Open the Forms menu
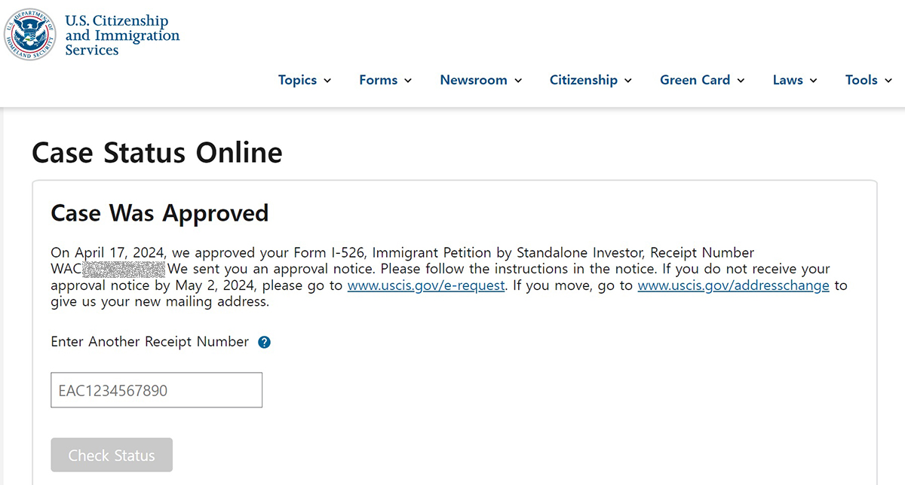Image resolution: width=905 pixels, height=485 pixels. [x=385, y=80]
